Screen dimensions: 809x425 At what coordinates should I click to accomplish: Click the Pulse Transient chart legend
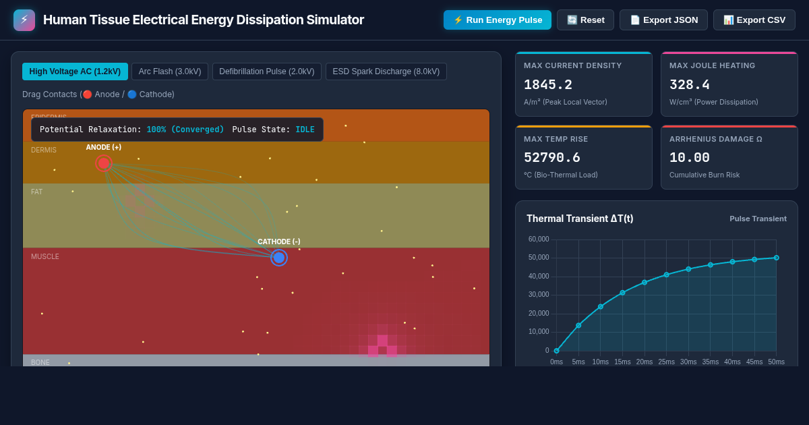[x=758, y=219]
